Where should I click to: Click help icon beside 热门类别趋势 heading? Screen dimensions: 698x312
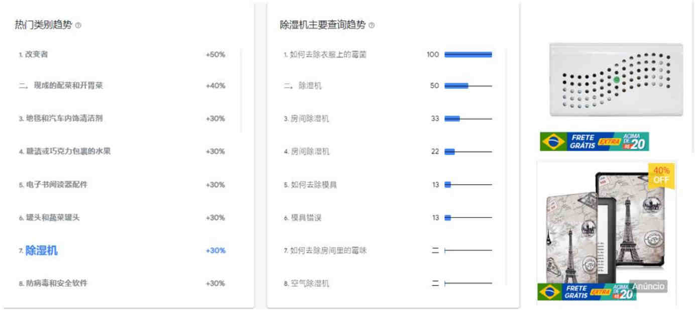(78, 26)
